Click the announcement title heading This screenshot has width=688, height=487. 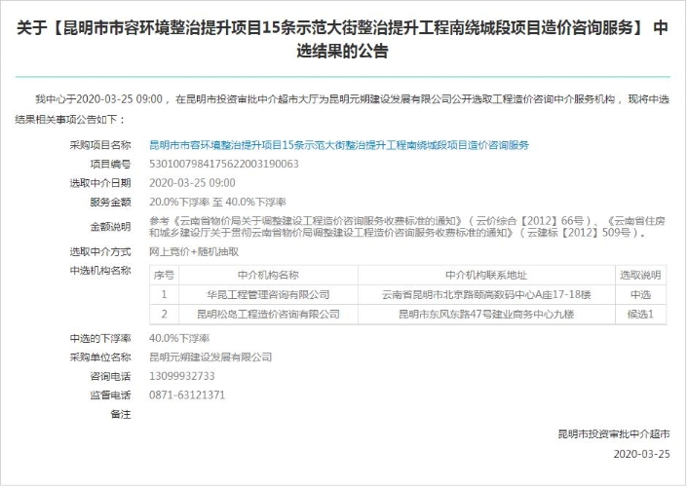(x=343, y=40)
